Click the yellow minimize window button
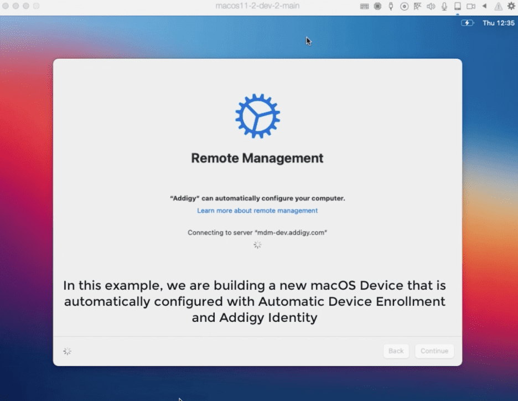This screenshot has height=401, width=518. 15,6
